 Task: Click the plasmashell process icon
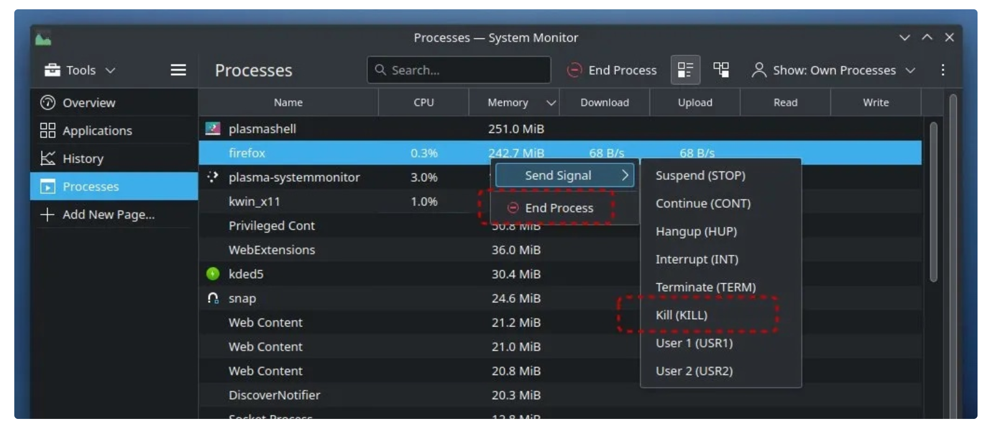tap(213, 128)
